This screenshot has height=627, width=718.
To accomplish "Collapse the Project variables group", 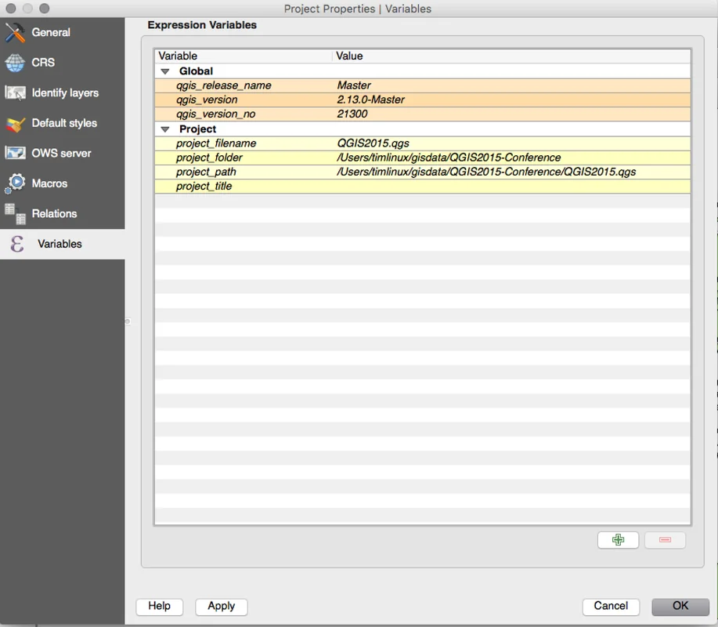I will click(x=165, y=129).
